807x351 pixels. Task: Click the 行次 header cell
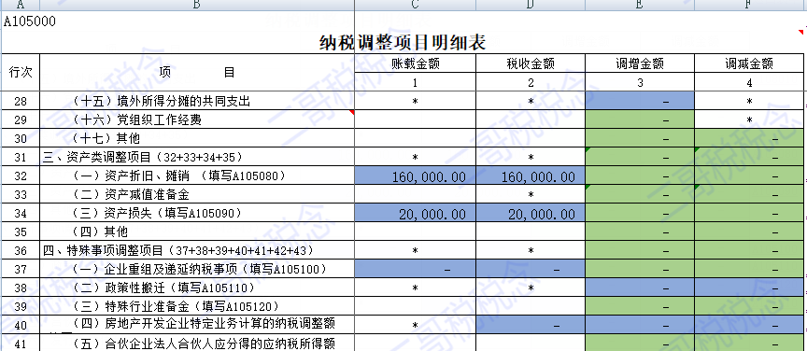point(21,73)
